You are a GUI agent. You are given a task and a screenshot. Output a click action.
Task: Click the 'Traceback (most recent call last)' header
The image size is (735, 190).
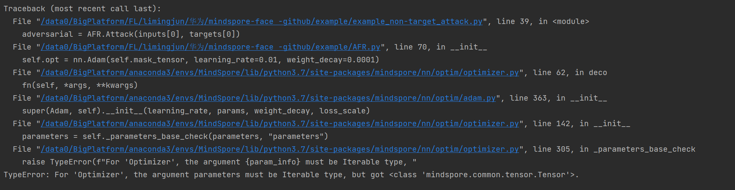(x=82, y=9)
